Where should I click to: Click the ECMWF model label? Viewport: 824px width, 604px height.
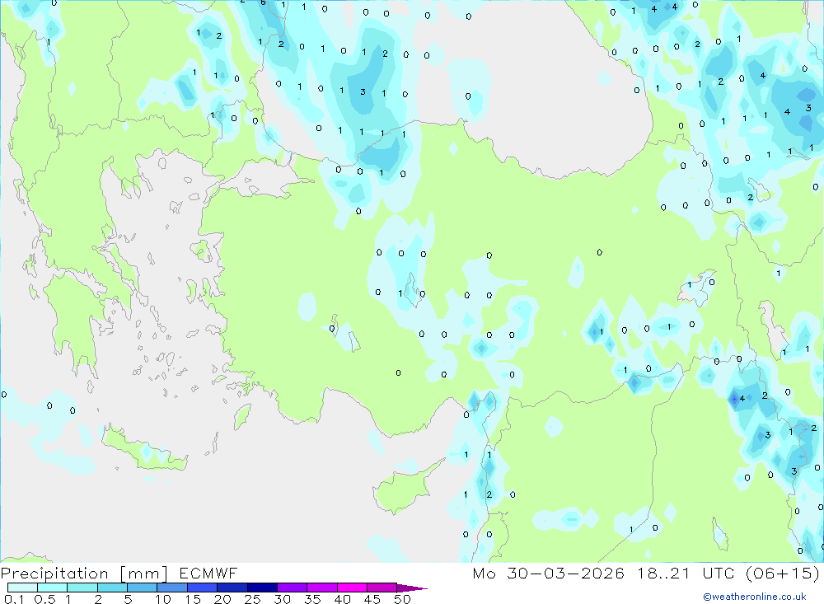tap(208, 573)
